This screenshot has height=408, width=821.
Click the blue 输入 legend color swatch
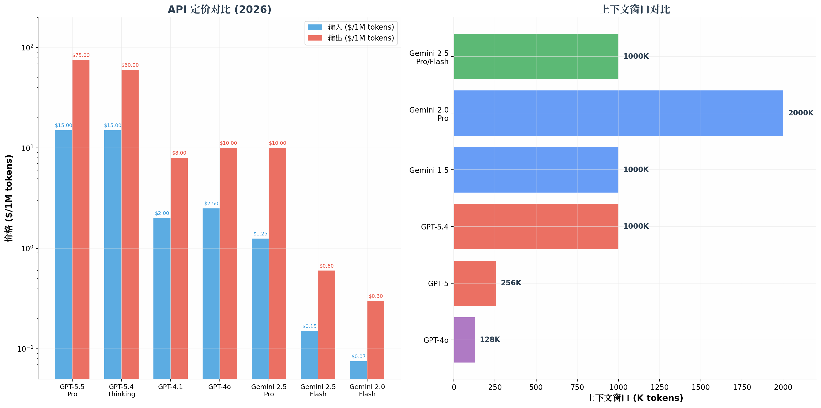point(315,27)
